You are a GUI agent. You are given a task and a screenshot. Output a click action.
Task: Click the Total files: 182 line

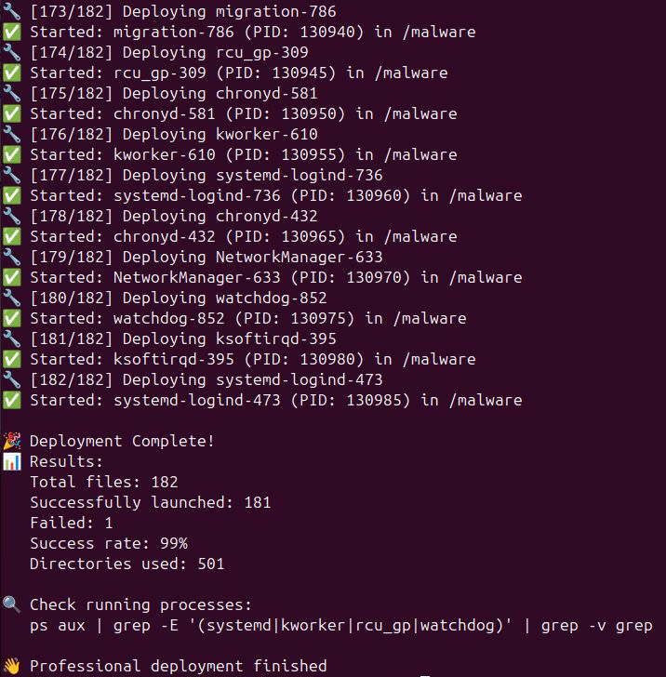tap(103, 482)
